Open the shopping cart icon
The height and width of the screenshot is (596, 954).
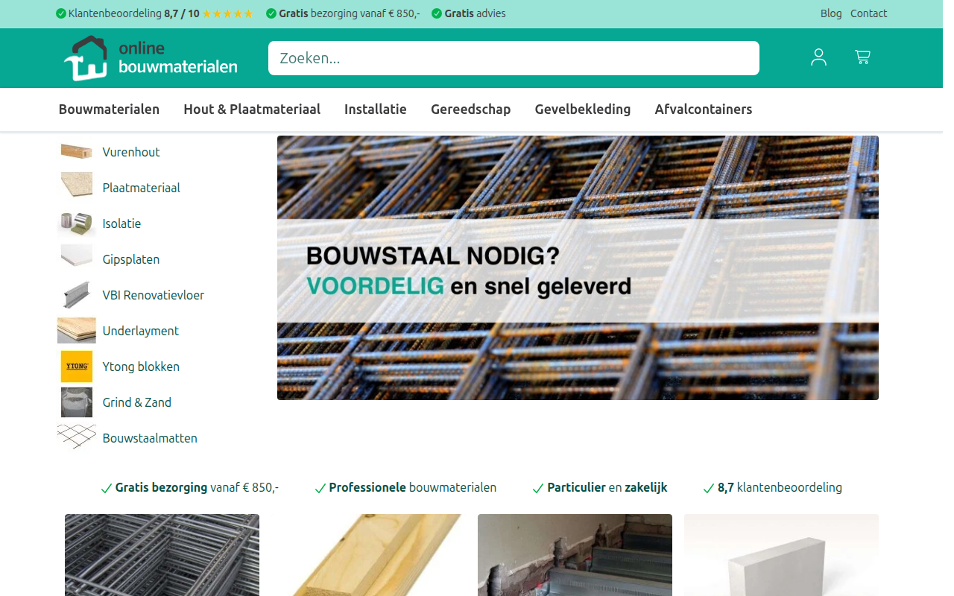(862, 57)
